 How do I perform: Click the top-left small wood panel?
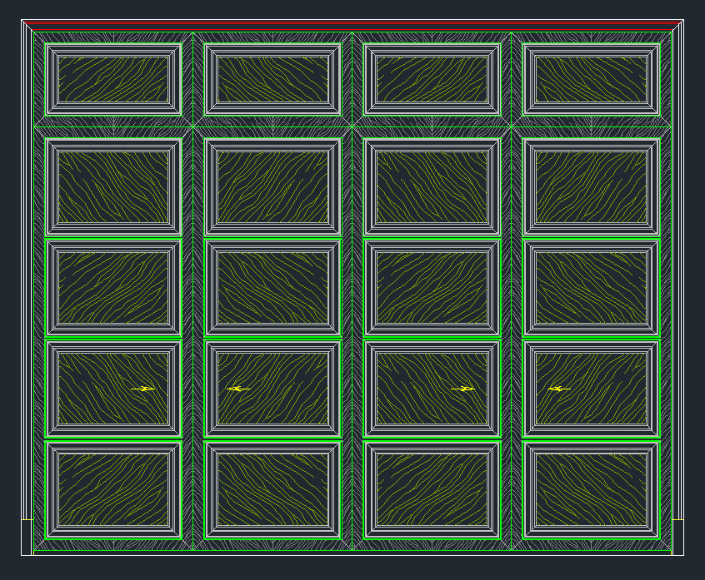click(113, 79)
